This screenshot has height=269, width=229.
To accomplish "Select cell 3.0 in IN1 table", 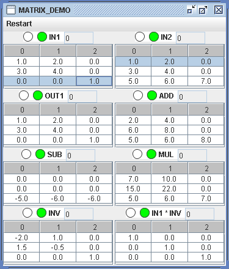I will [x=21, y=72].
